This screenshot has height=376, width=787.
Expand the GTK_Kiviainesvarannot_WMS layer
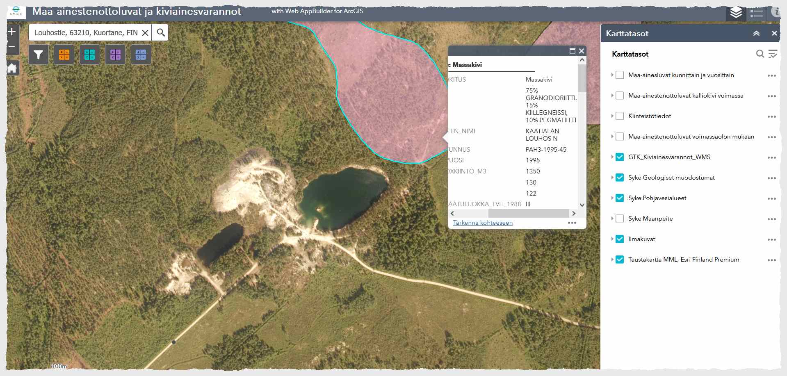(612, 157)
